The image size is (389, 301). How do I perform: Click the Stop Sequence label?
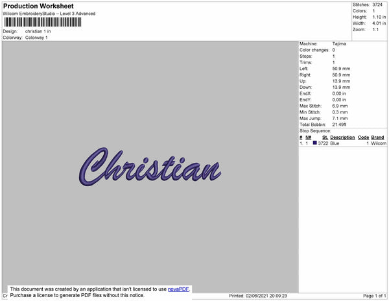315,131
